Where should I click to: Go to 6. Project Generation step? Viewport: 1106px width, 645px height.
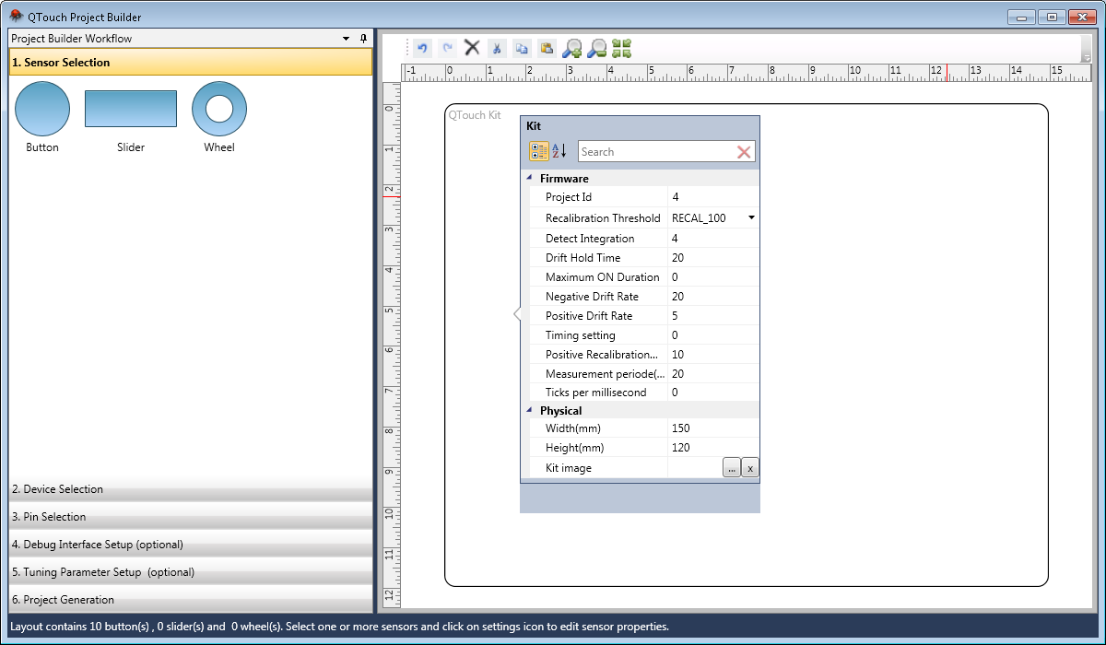pyautogui.click(x=191, y=600)
